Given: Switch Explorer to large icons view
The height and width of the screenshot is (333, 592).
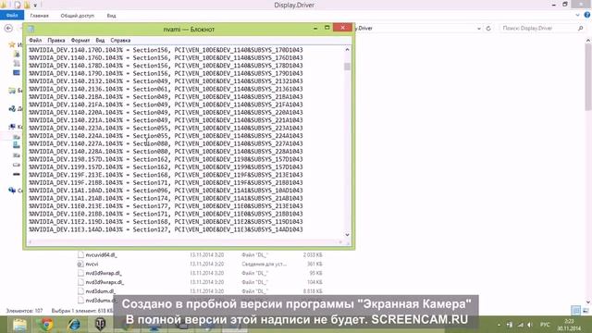Looking at the screenshot, I should [586, 311].
